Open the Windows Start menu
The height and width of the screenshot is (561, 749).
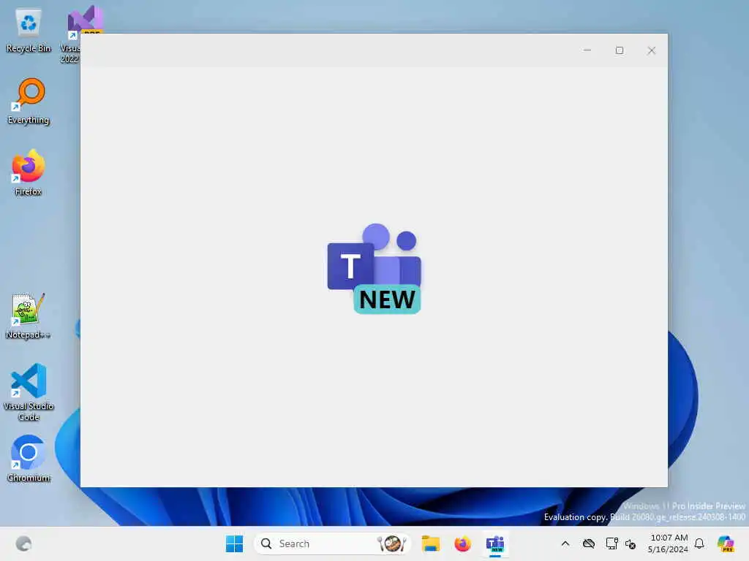point(234,543)
